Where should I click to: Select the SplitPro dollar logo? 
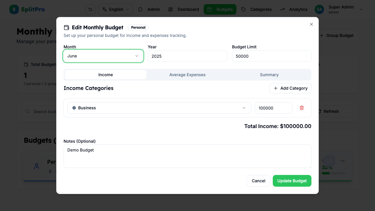[x=14, y=9]
